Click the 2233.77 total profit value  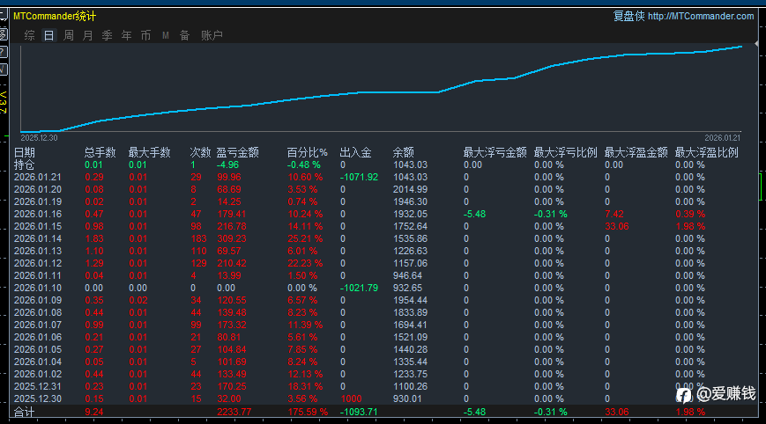(x=234, y=412)
